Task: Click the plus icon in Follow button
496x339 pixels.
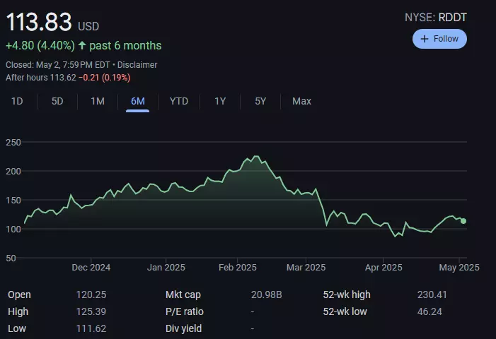Action: (425, 39)
